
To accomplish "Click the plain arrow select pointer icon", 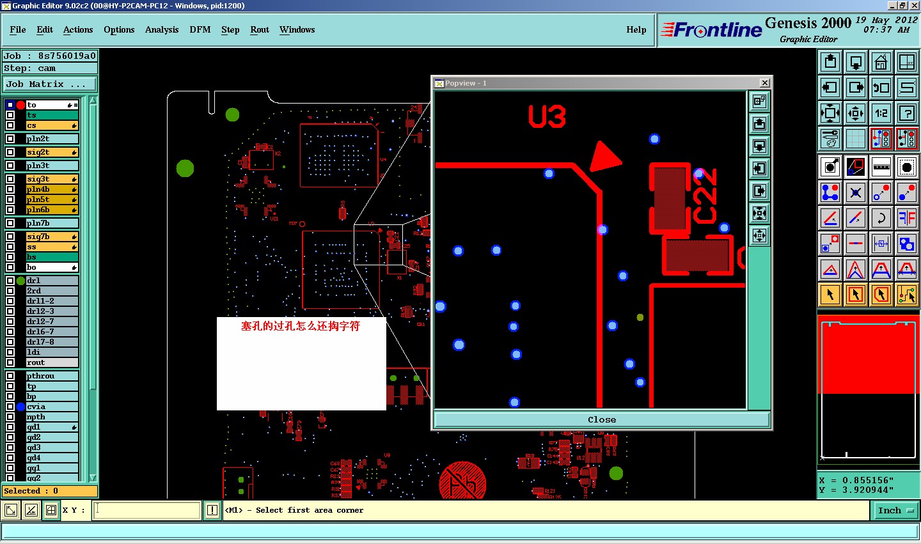I will [830, 295].
